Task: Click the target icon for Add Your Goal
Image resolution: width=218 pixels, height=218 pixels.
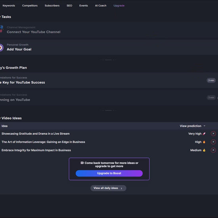Action: (1, 48)
